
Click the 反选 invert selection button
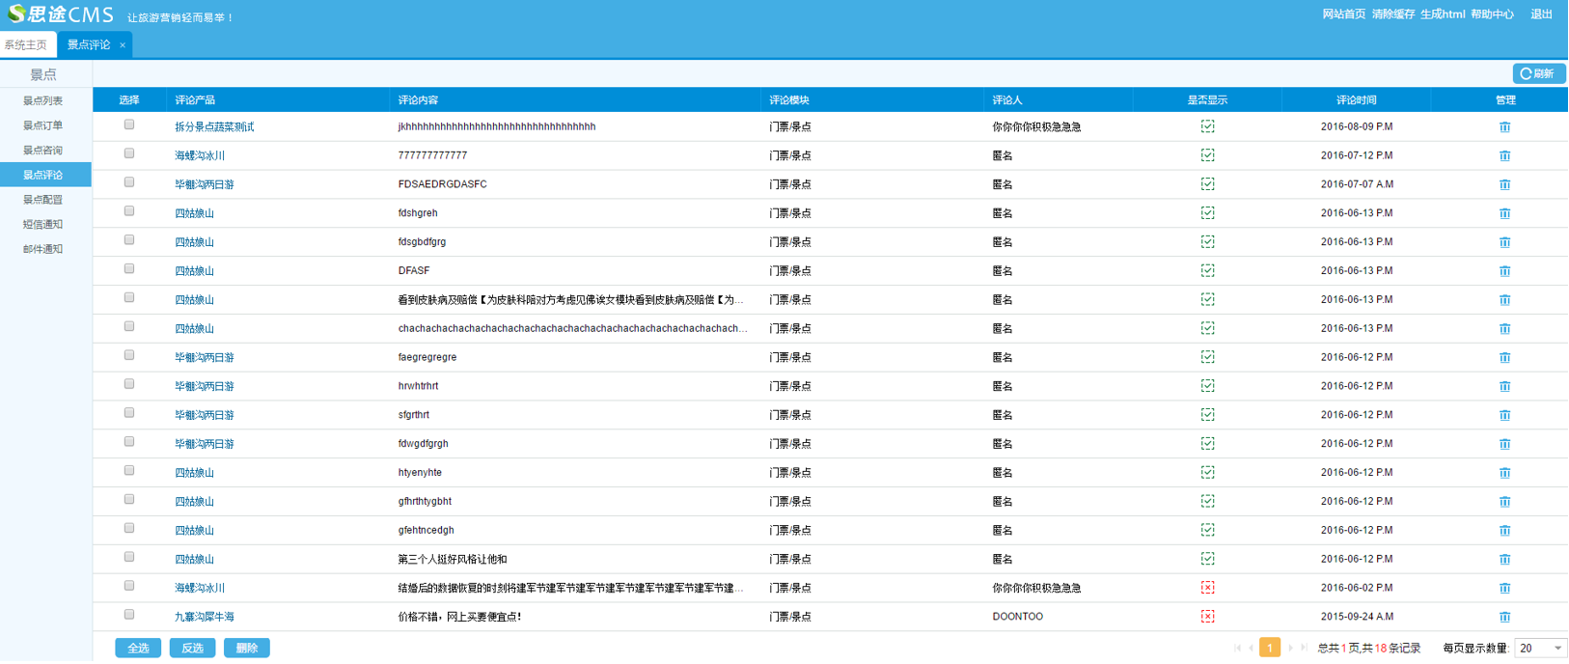[192, 649]
